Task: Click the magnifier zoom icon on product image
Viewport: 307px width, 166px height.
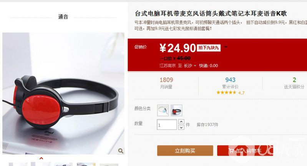Action: tap(121, 151)
